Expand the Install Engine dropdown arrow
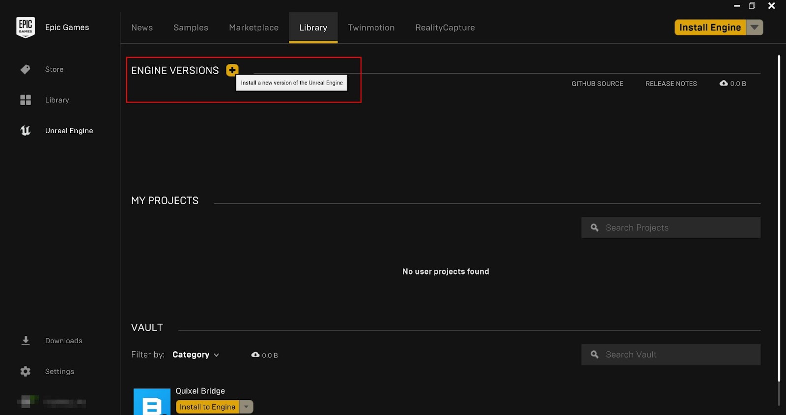786x415 pixels. 755,28
